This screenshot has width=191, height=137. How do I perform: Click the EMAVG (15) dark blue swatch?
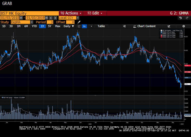coord(161,34)
